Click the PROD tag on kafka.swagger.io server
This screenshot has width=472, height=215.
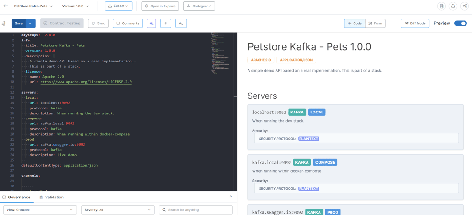332,212
